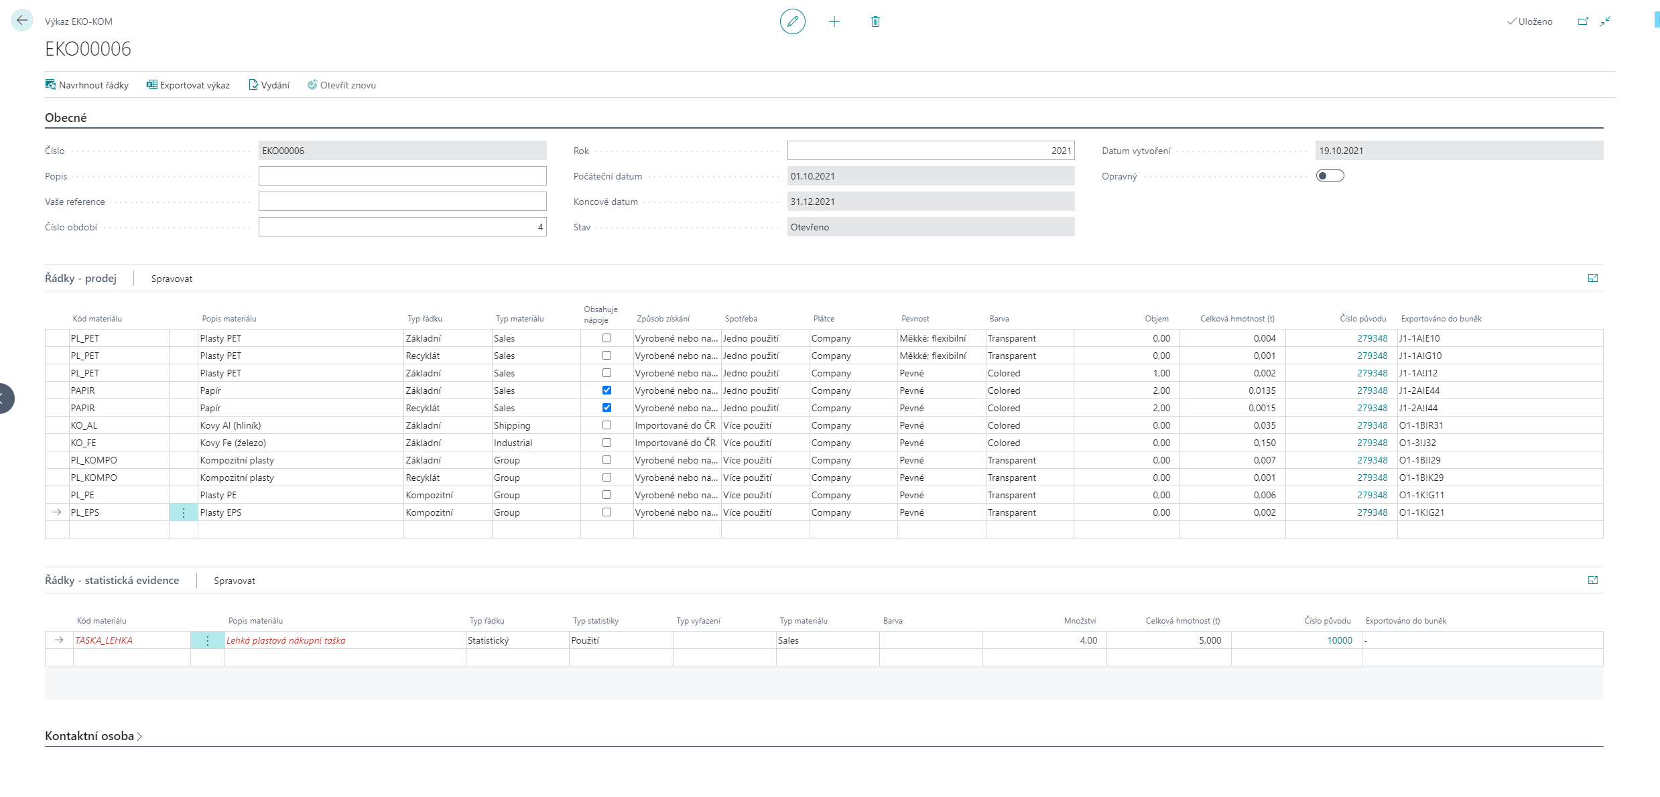Click the exported cell O1-3!J32

(x=1500, y=443)
